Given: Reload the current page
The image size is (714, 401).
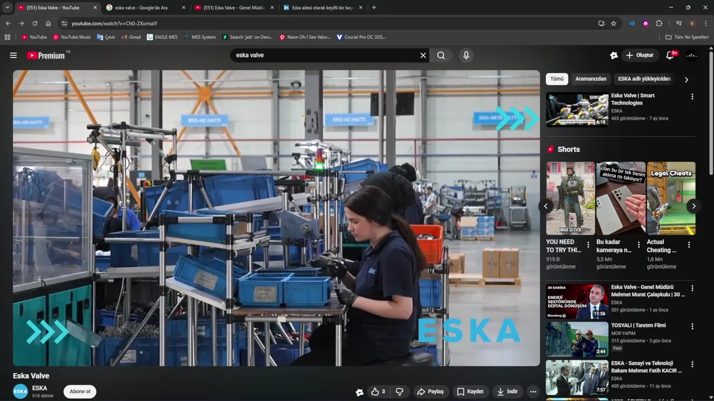Looking at the screenshot, I should click(35, 23).
